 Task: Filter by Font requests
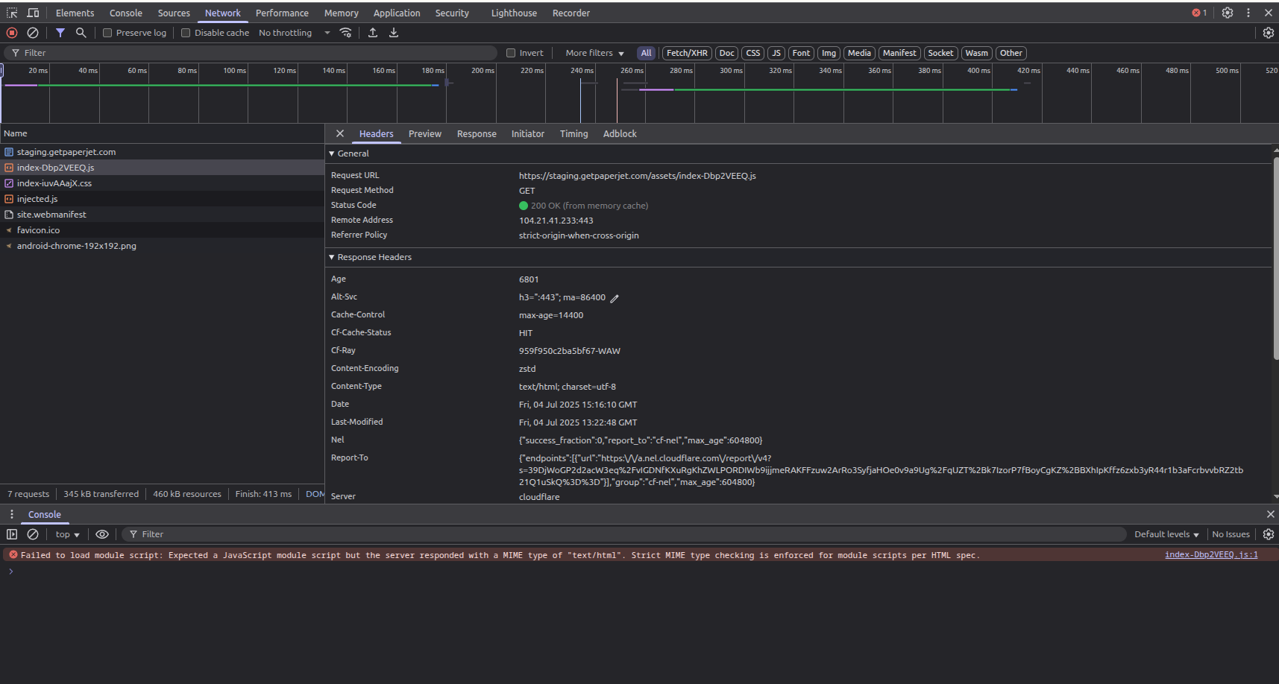[801, 53]
